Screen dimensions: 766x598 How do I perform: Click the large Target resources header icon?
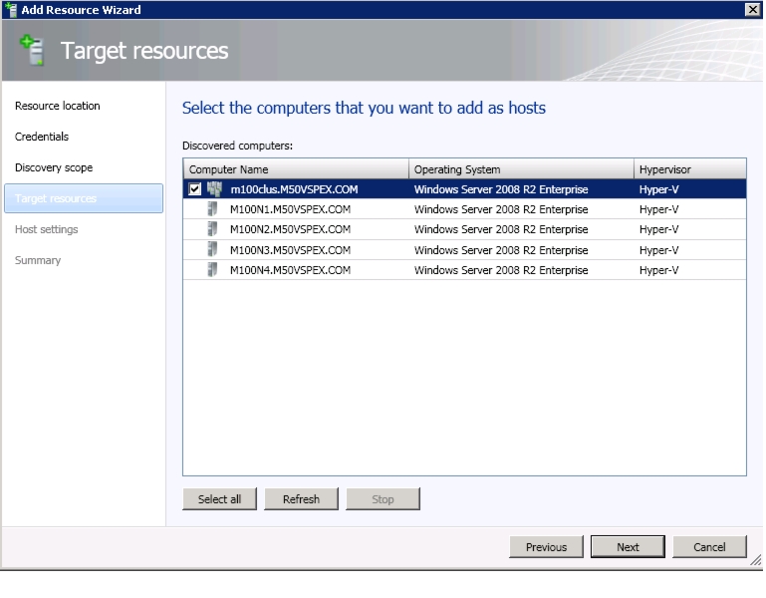coord(32,51)
